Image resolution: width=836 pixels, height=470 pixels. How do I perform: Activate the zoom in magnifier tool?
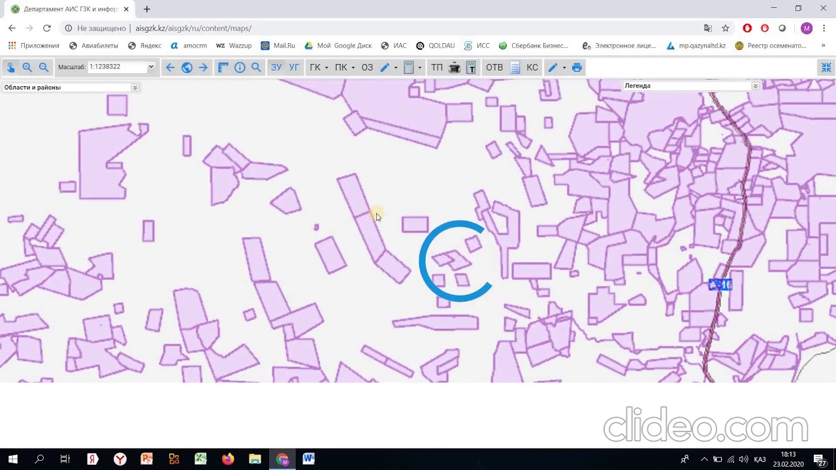[27, 67]
